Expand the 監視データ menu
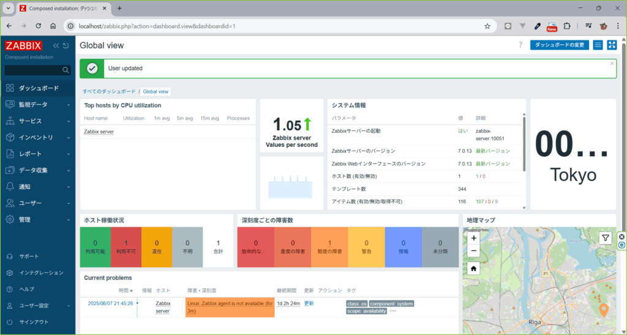The image size is (627, 335). click(38, 104)
